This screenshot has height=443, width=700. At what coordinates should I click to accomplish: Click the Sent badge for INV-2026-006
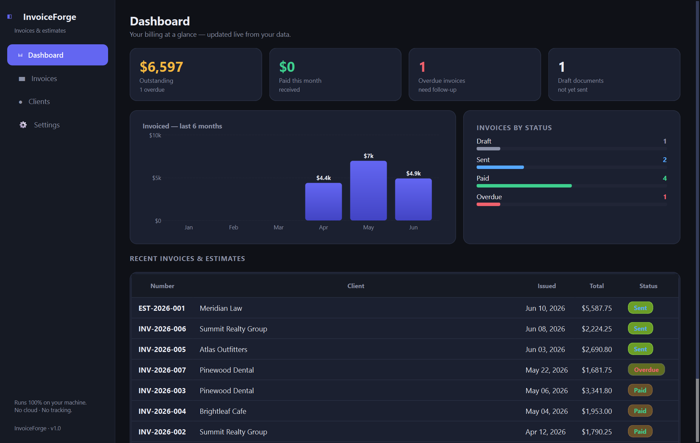click(640, 328)
